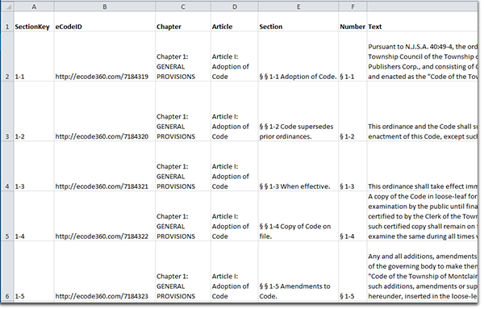The height and width of the screenshot is (309, 484).
Task: Click the Article header cell
Action: click(x=235, y=21)
